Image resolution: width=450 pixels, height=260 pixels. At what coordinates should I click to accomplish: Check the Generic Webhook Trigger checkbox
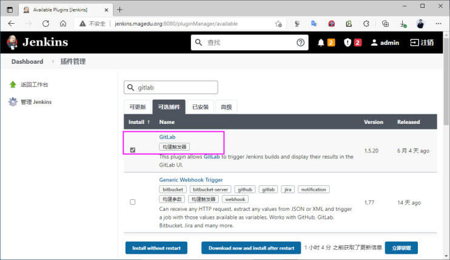pyautogui.click(x=133, y=202)
